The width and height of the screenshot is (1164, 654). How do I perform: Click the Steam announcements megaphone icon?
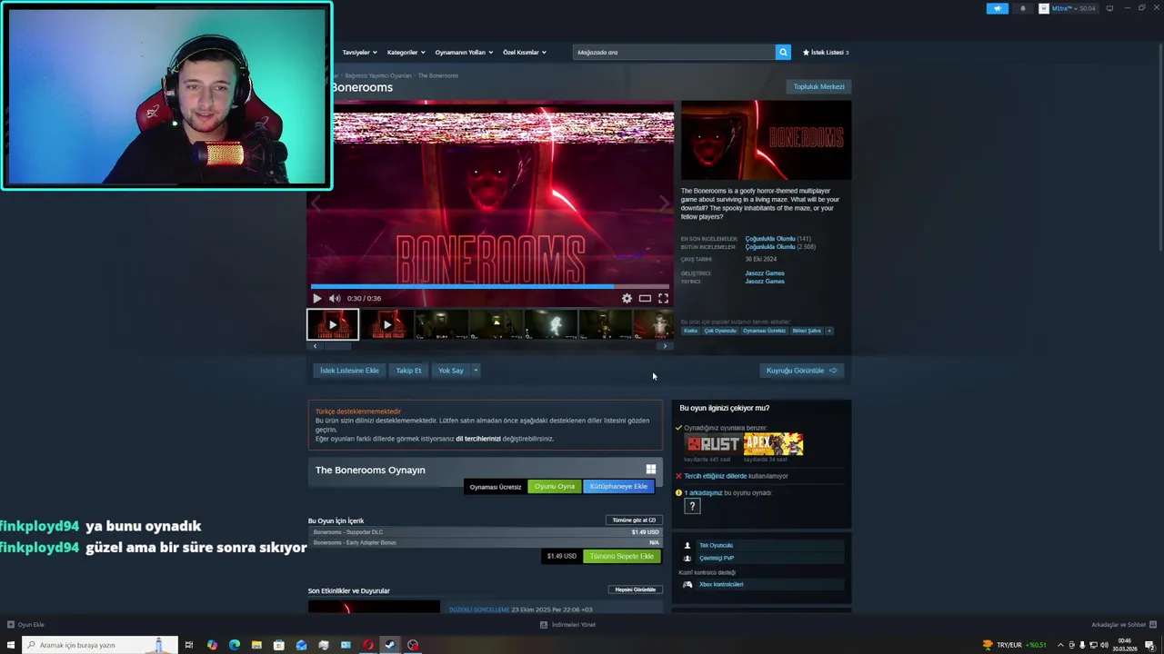point(998,8)
